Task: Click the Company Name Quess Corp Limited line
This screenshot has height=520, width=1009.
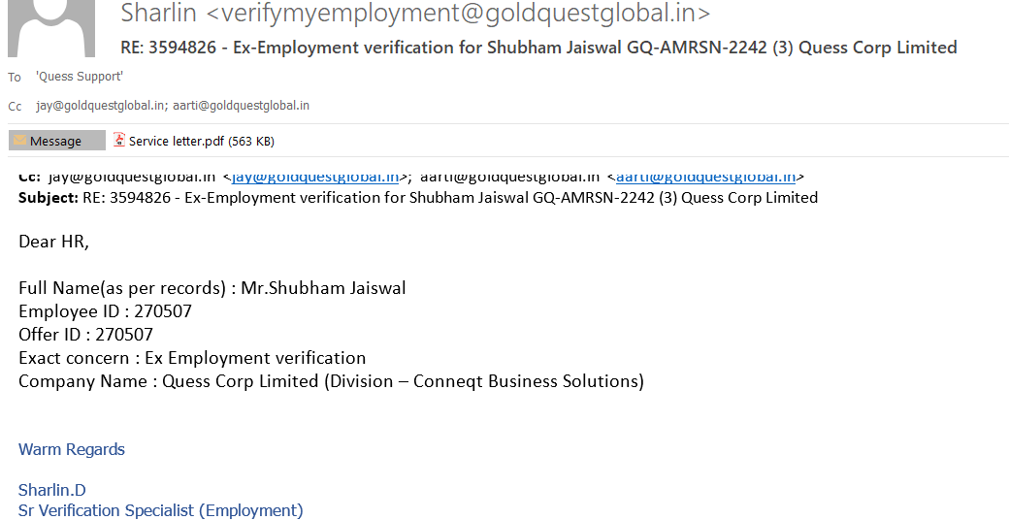Action: pyautogui.click(x=331, y=381)
